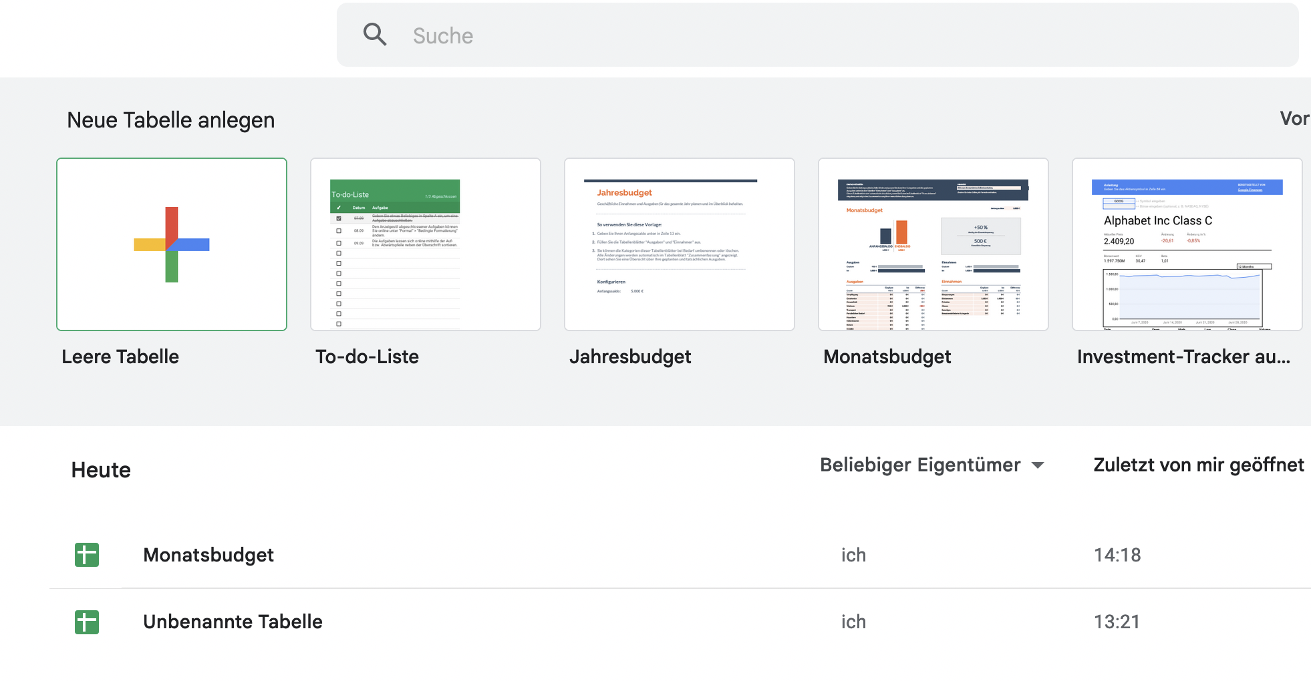Click the Heute section heading
Image resolution: width=1311 pixels, height=681 pixels.
tap(101, 470)
